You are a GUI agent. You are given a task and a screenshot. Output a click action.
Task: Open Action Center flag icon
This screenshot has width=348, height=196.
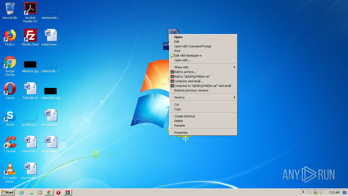[322, 192]
